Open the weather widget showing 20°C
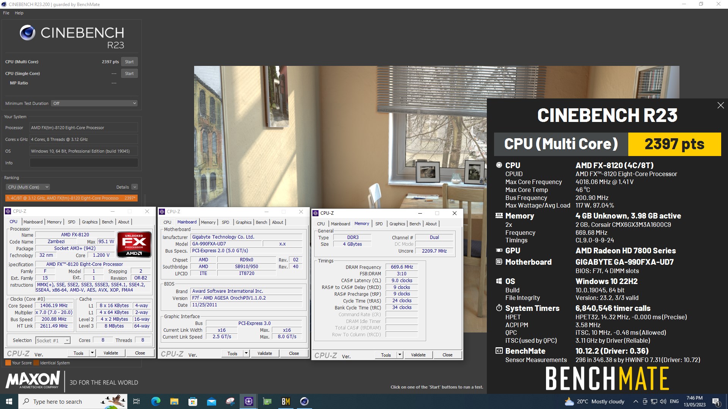The image size is (728, 409). tap(594, 401)
